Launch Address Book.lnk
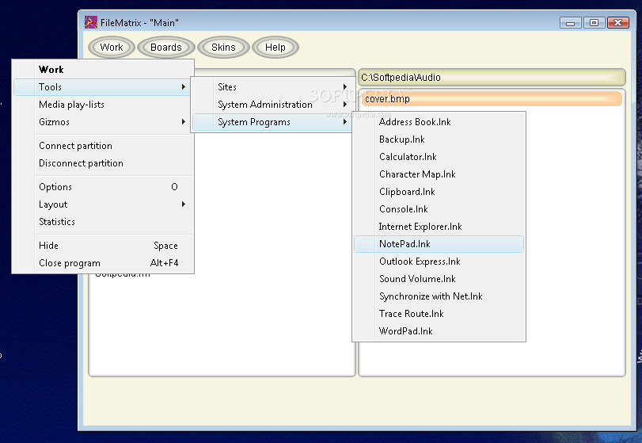This screenshot has width=642, height=443. pos(439,122)
